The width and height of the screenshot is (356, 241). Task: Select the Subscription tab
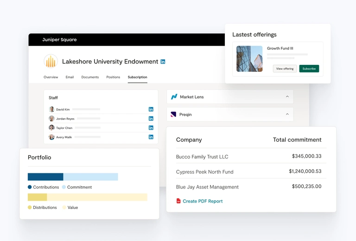(137, 77)
